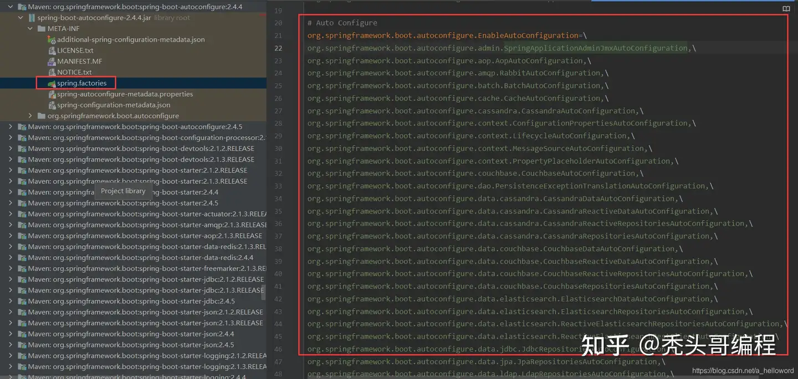Image resolution: width=798 pixels, height=379 pixels.
Task: Click the org.springframework.boot.autoconfigure package folder icon
Action: pos(42,116)
